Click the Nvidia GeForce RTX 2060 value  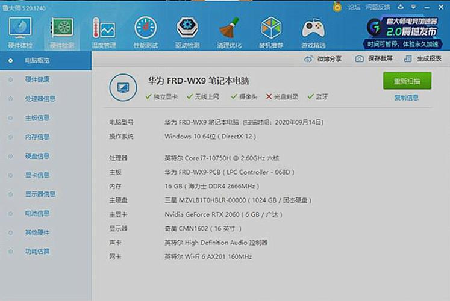click(x=223, y=214)
